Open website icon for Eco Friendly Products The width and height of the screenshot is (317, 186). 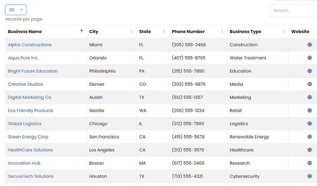click(x=309, y=110)
